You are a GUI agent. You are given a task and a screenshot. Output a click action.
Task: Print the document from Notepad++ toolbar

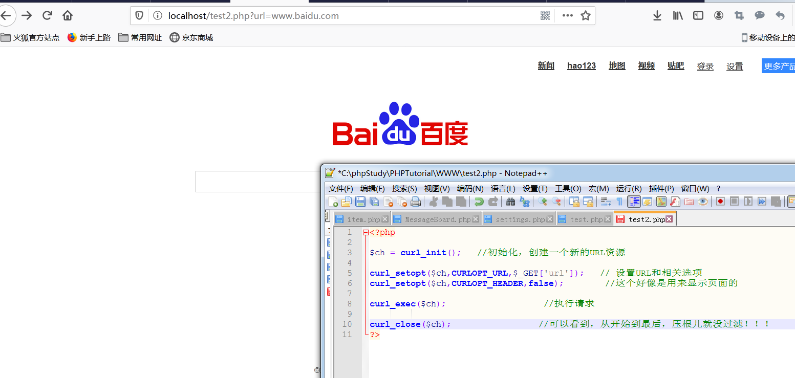click(416, 202)
